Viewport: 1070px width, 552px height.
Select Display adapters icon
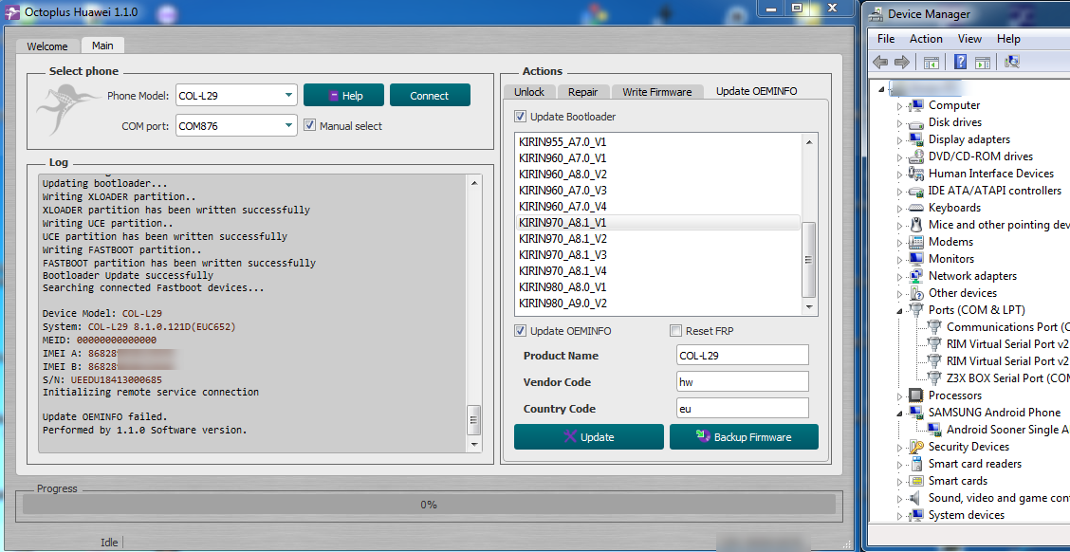916,139
